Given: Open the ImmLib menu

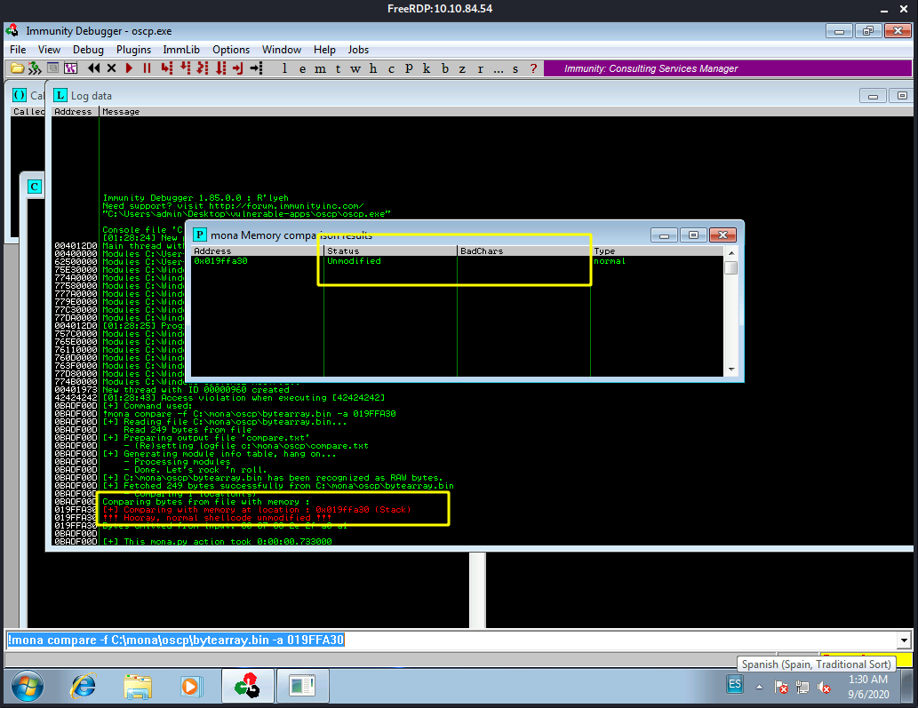Looking at the screenshot, I should point(181,50).
